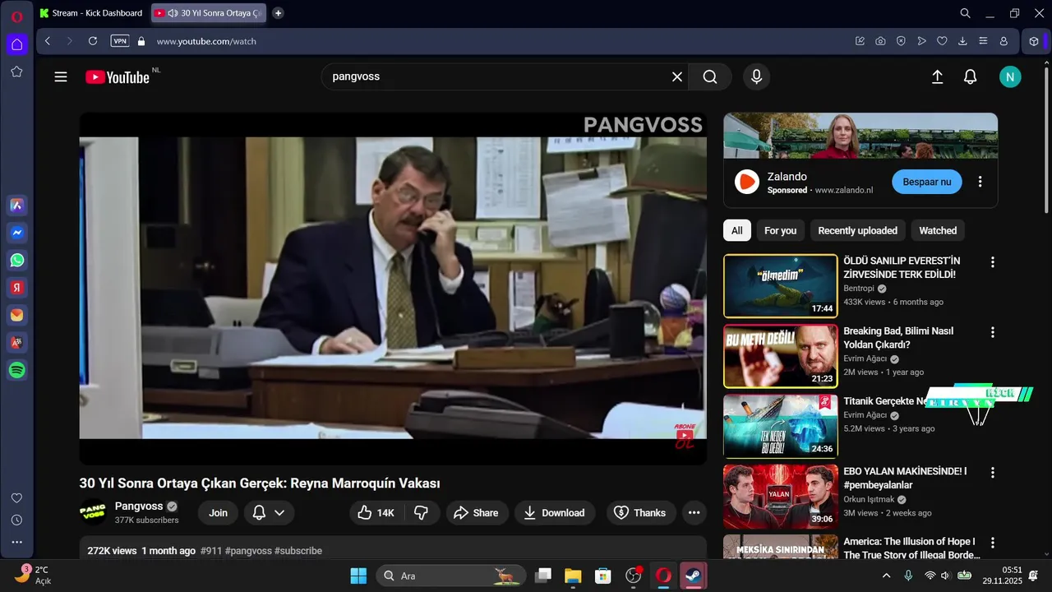1052x592 pixels.
Task: Open Opera sidebar three-dots settings
Action: (x=16, y=542)
